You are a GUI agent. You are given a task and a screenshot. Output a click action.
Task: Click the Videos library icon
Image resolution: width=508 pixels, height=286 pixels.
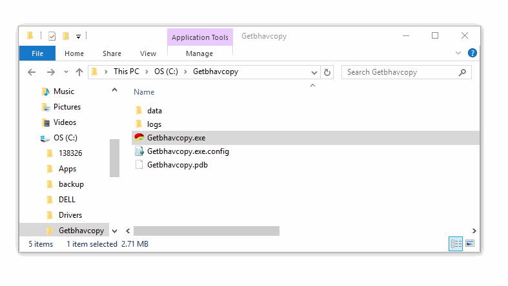(x=46, y=123)
